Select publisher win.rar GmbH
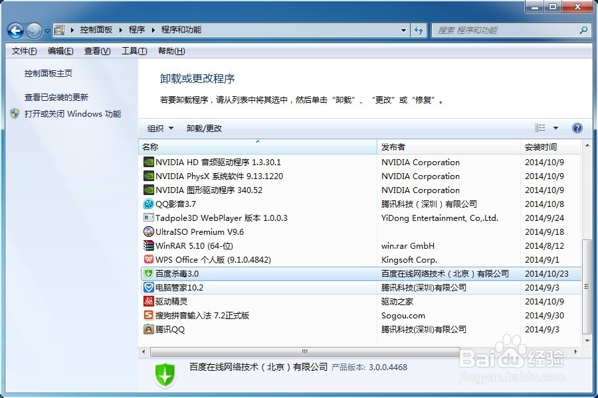This screenshot has width=598, height=398. point(408,245)
